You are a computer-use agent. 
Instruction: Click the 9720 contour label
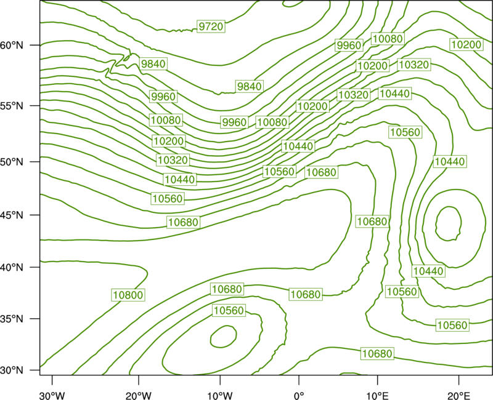tap(211, 26)
